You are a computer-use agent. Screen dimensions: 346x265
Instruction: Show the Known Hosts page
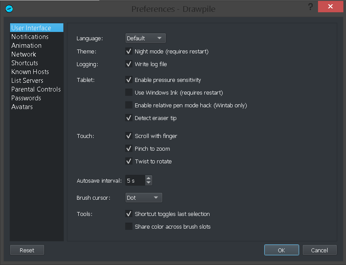(x=37, y=72)
